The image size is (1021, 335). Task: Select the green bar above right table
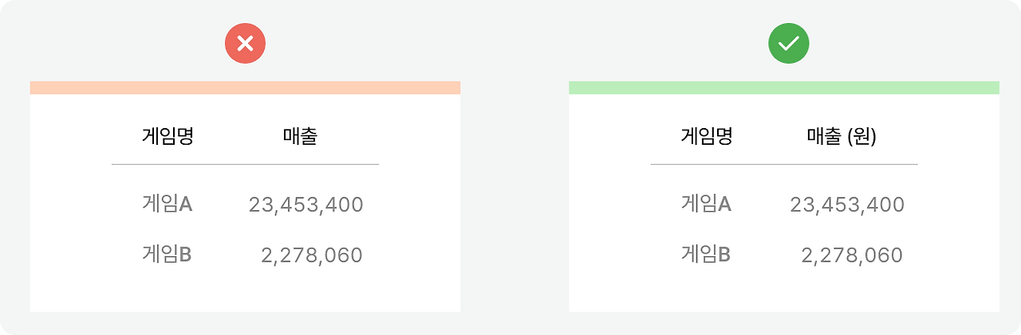(x=784, y=88)
